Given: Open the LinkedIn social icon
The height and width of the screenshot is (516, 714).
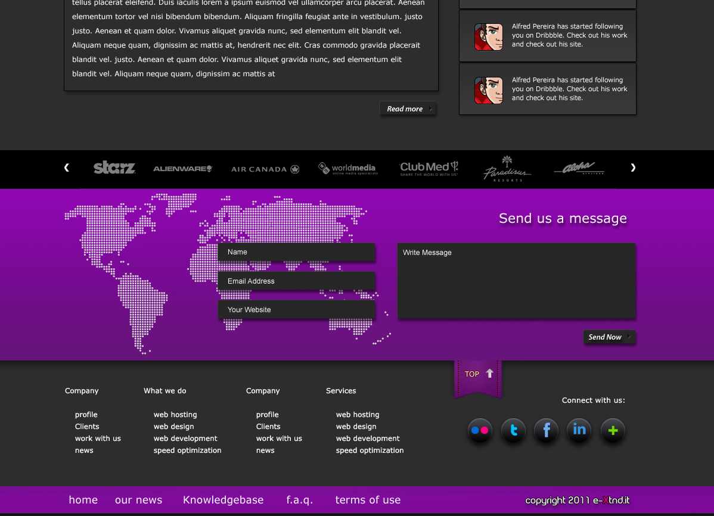Looking at the screenshot, I should click(579, 430).
